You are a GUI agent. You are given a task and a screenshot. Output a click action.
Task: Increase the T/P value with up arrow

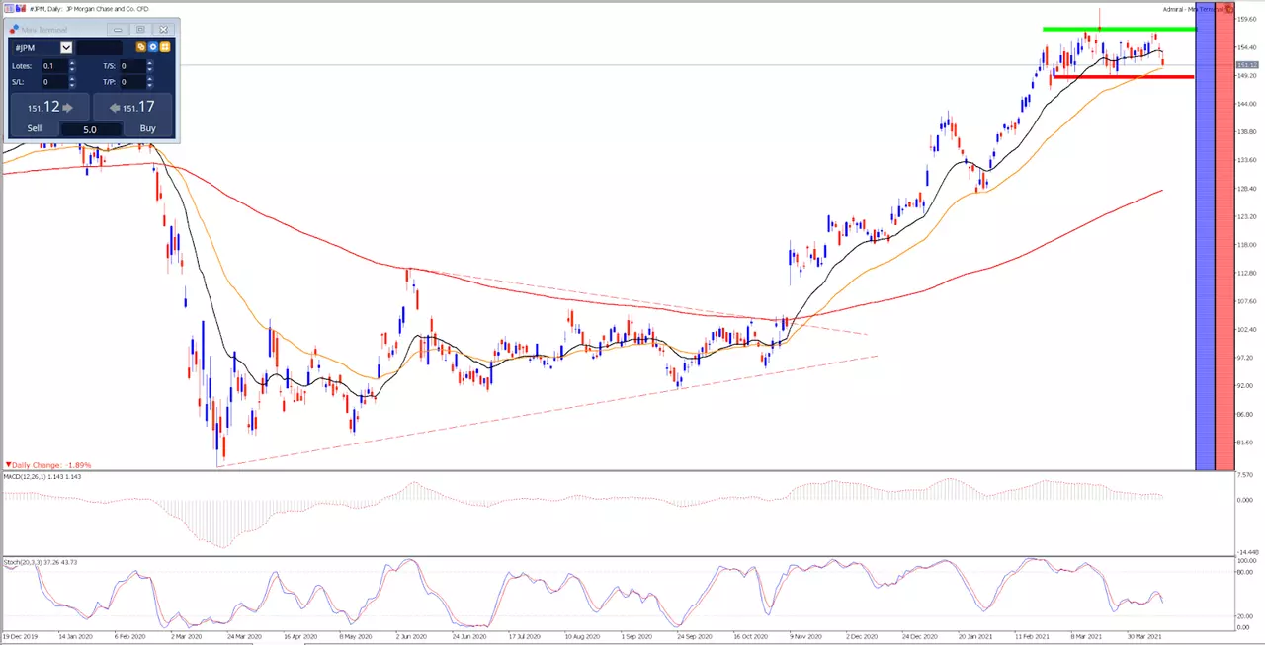tap(149, 79)
